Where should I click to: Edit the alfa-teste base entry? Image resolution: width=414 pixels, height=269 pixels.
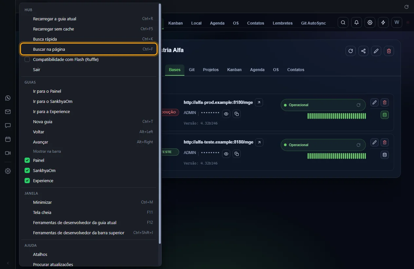click(374, 142)
